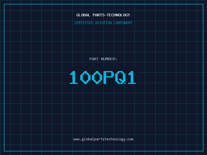Click the CERTIFIED AVIATION COMPONENT subtitle
This screenshot has height=155, width=207.
point(103,23)
